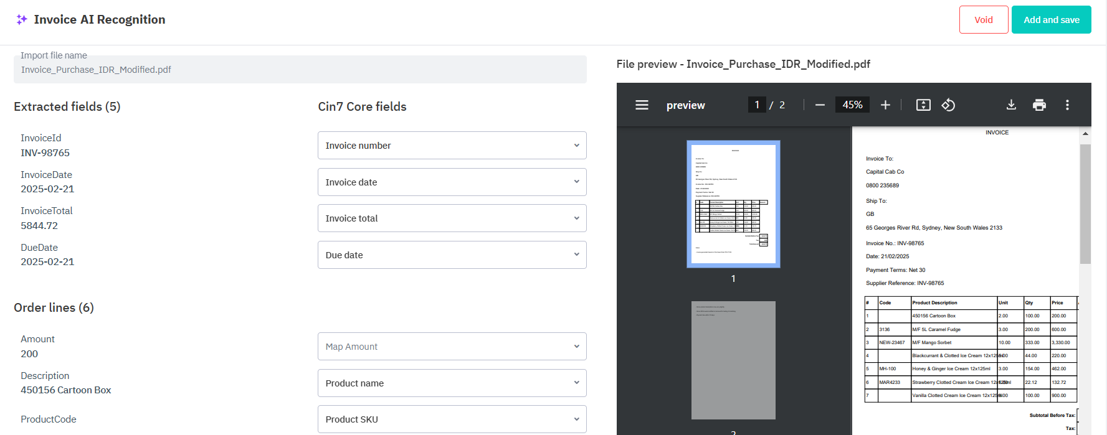Zoom out the PDF preview
This screenshot has width=1107, height=435.
click(820, 105)
